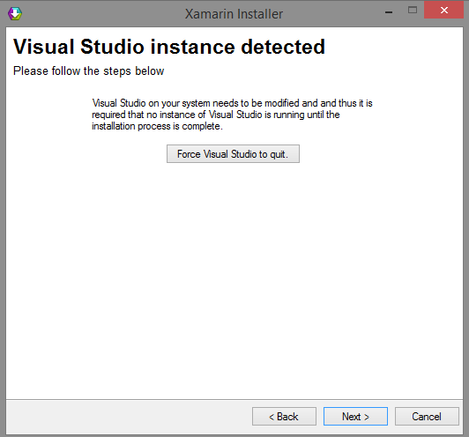469x437 pixels.
Task: Go back with the < Back button
Action: [x=284, y=416]
